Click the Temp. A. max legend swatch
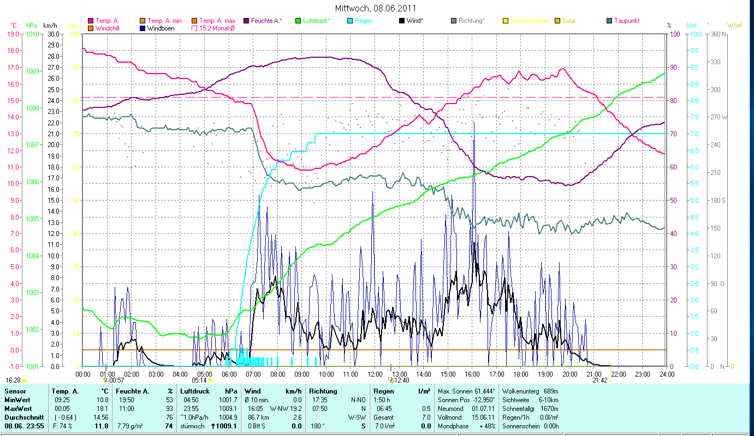Screen dimensions: 754x436 pos(195,21)
